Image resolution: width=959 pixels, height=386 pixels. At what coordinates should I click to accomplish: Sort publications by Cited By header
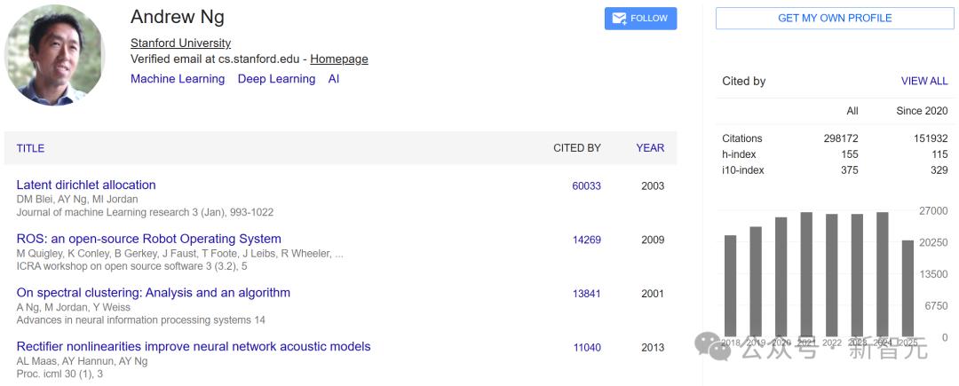577,148
